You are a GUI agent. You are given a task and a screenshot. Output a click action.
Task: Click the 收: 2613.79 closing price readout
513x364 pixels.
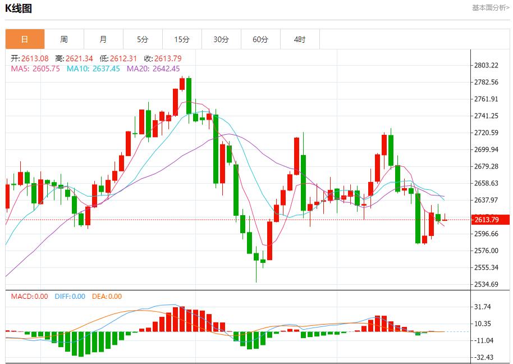point(163,58)
